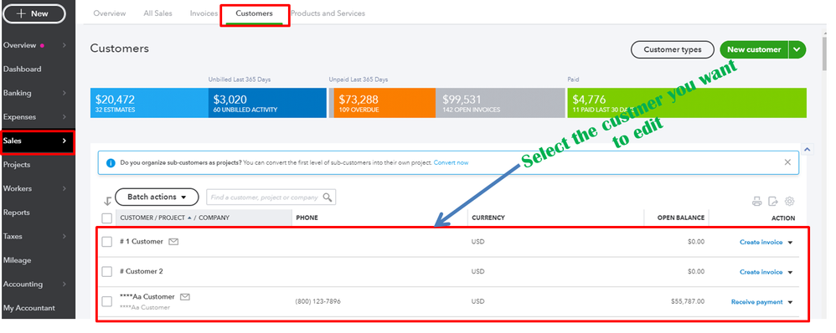Open Dashboard in the sidebar
This screenshot has height=333, width=836.
(x=23, y=69)
